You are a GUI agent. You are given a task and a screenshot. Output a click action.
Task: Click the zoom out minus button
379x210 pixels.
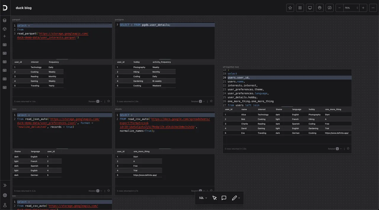pyautogui.click(x=340, y=8)
